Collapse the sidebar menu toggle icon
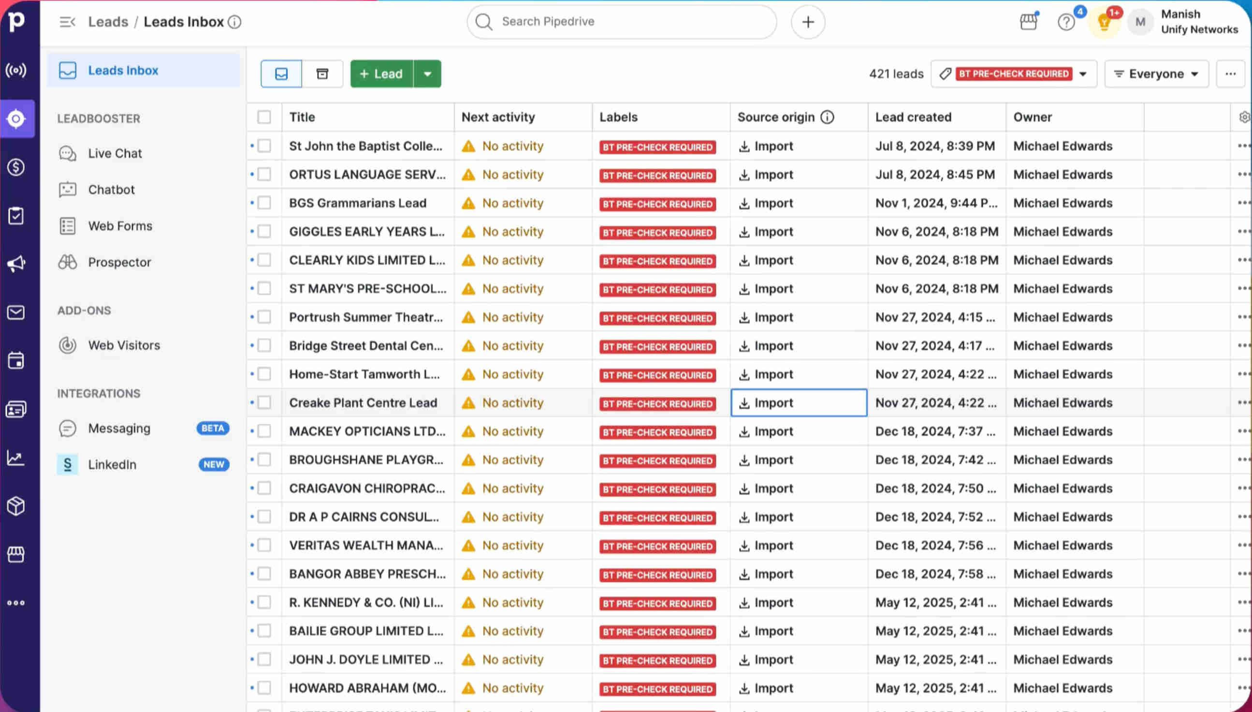 tap(67, 22)
